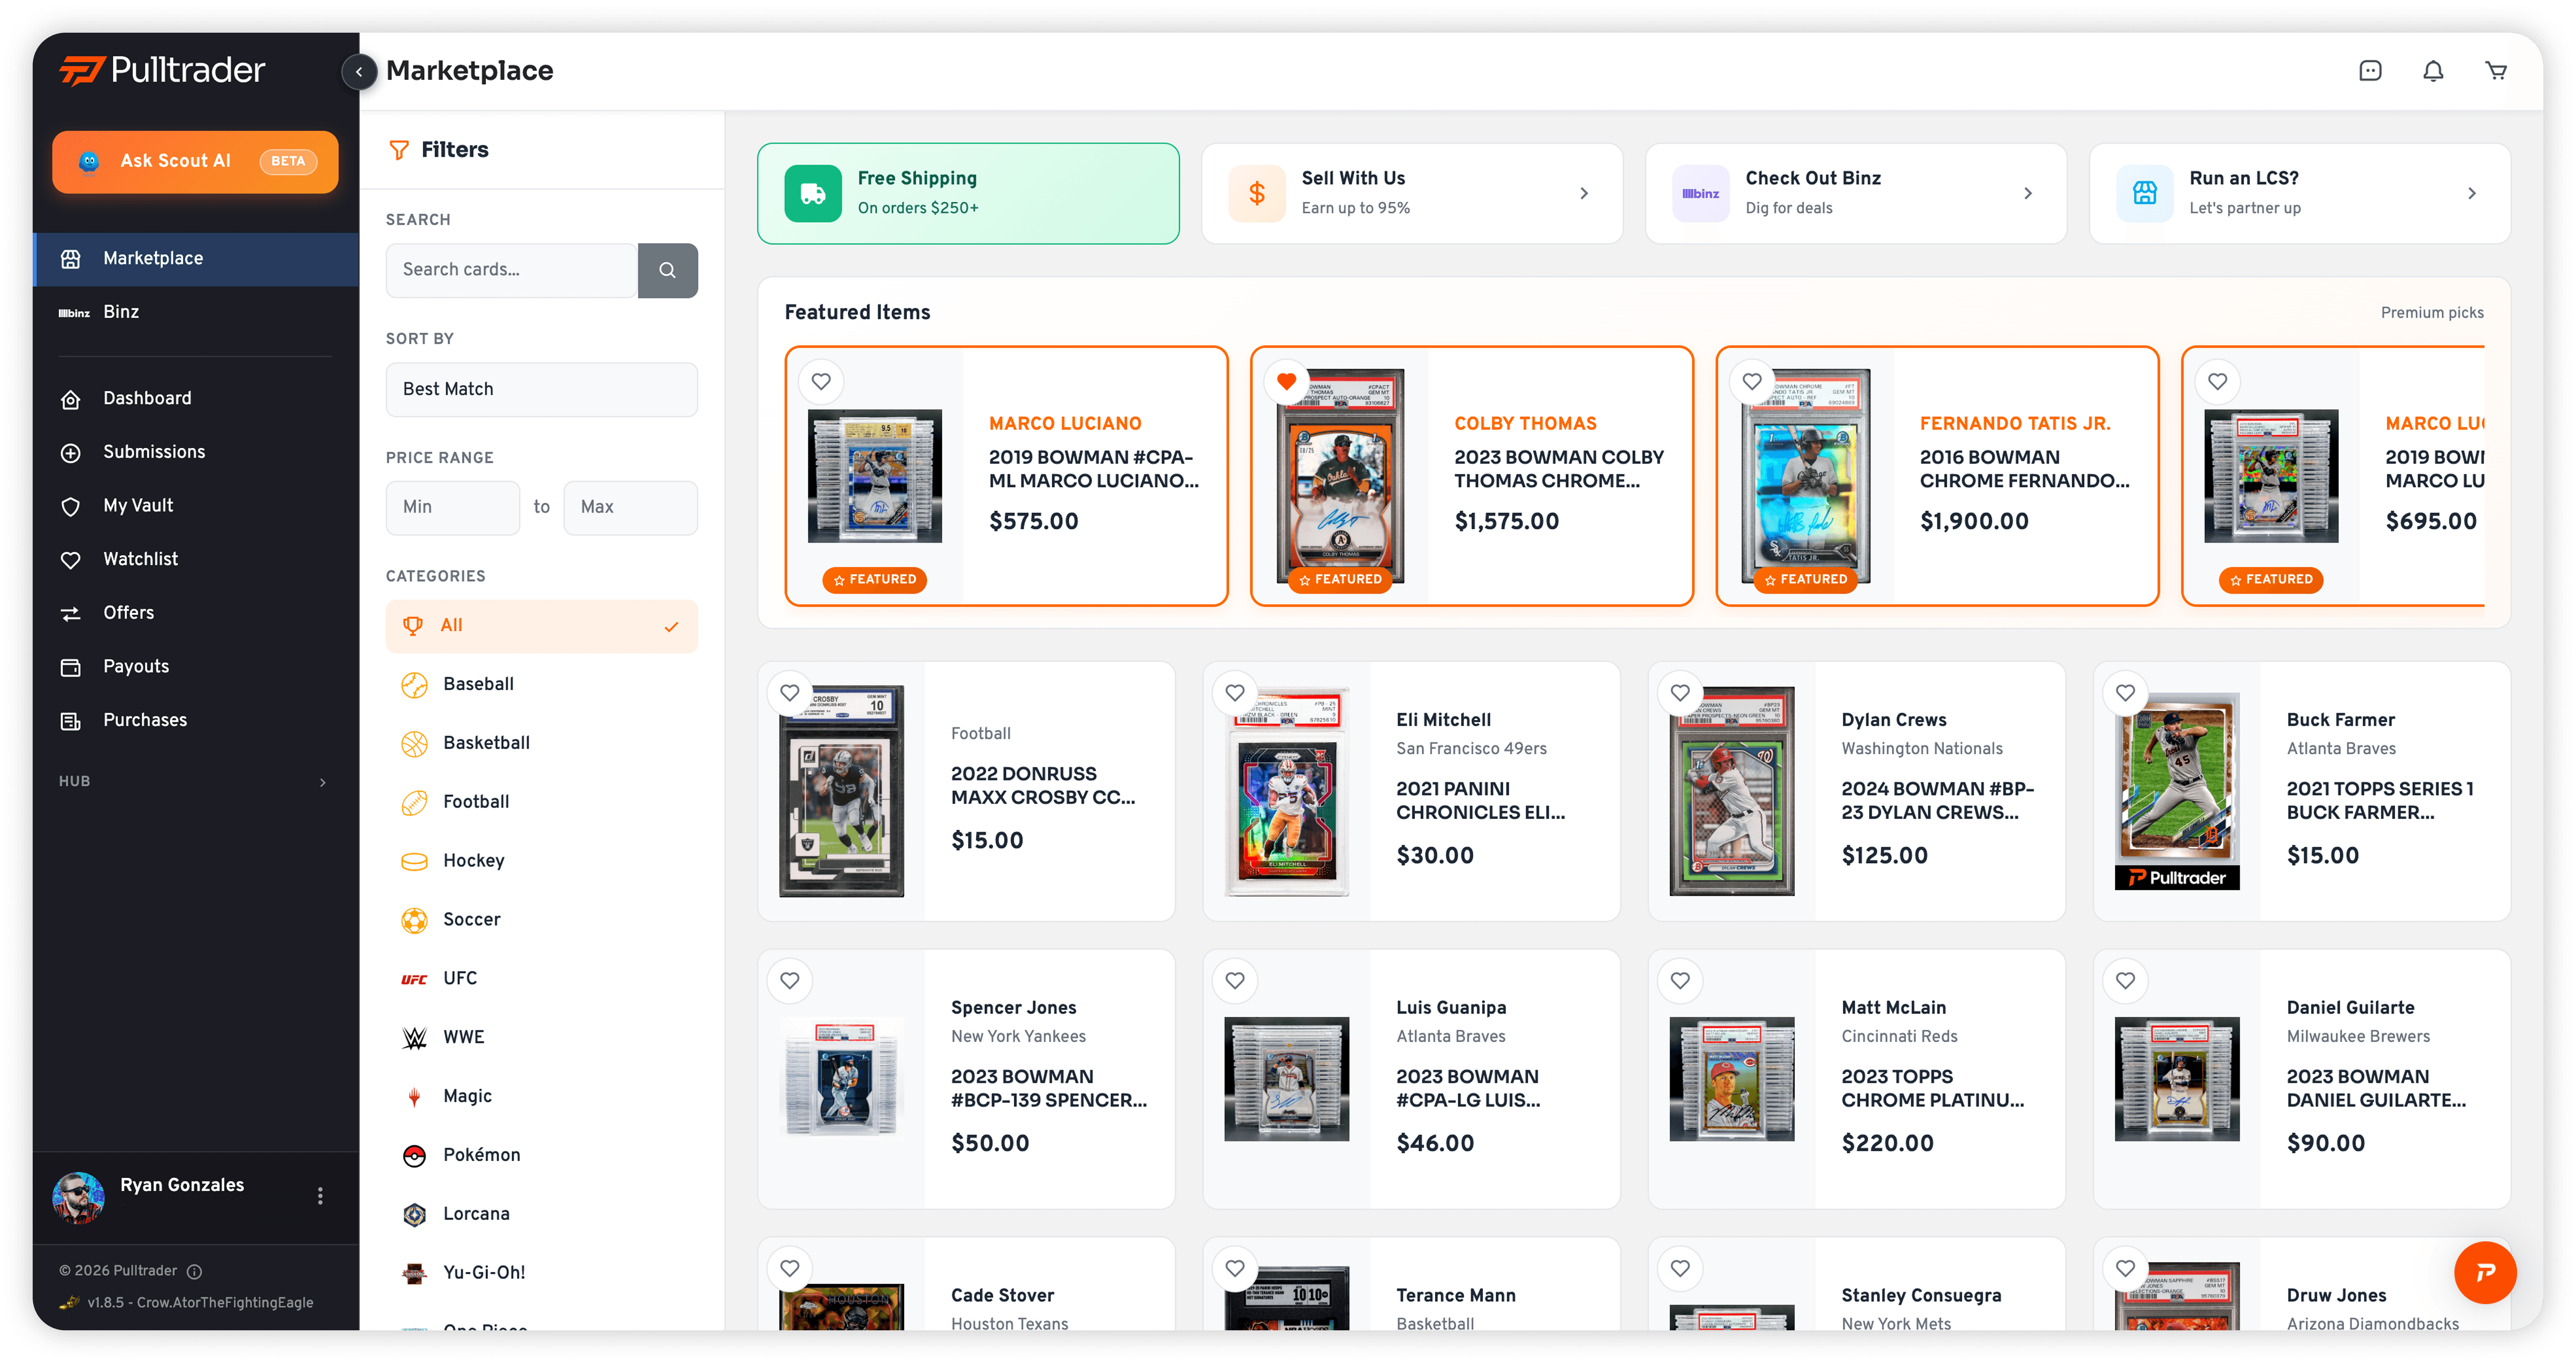The width and height of the screenshot is (2576, 1363).
Task: Open the Best Match sort dropdown
Action: coord(541,389)
